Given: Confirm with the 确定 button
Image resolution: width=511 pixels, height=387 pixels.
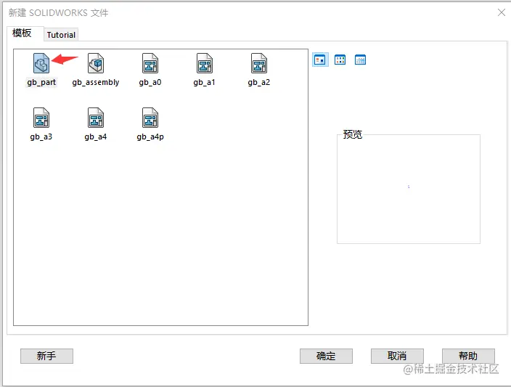Looking at the screenshot, I should tap(326, 356).
